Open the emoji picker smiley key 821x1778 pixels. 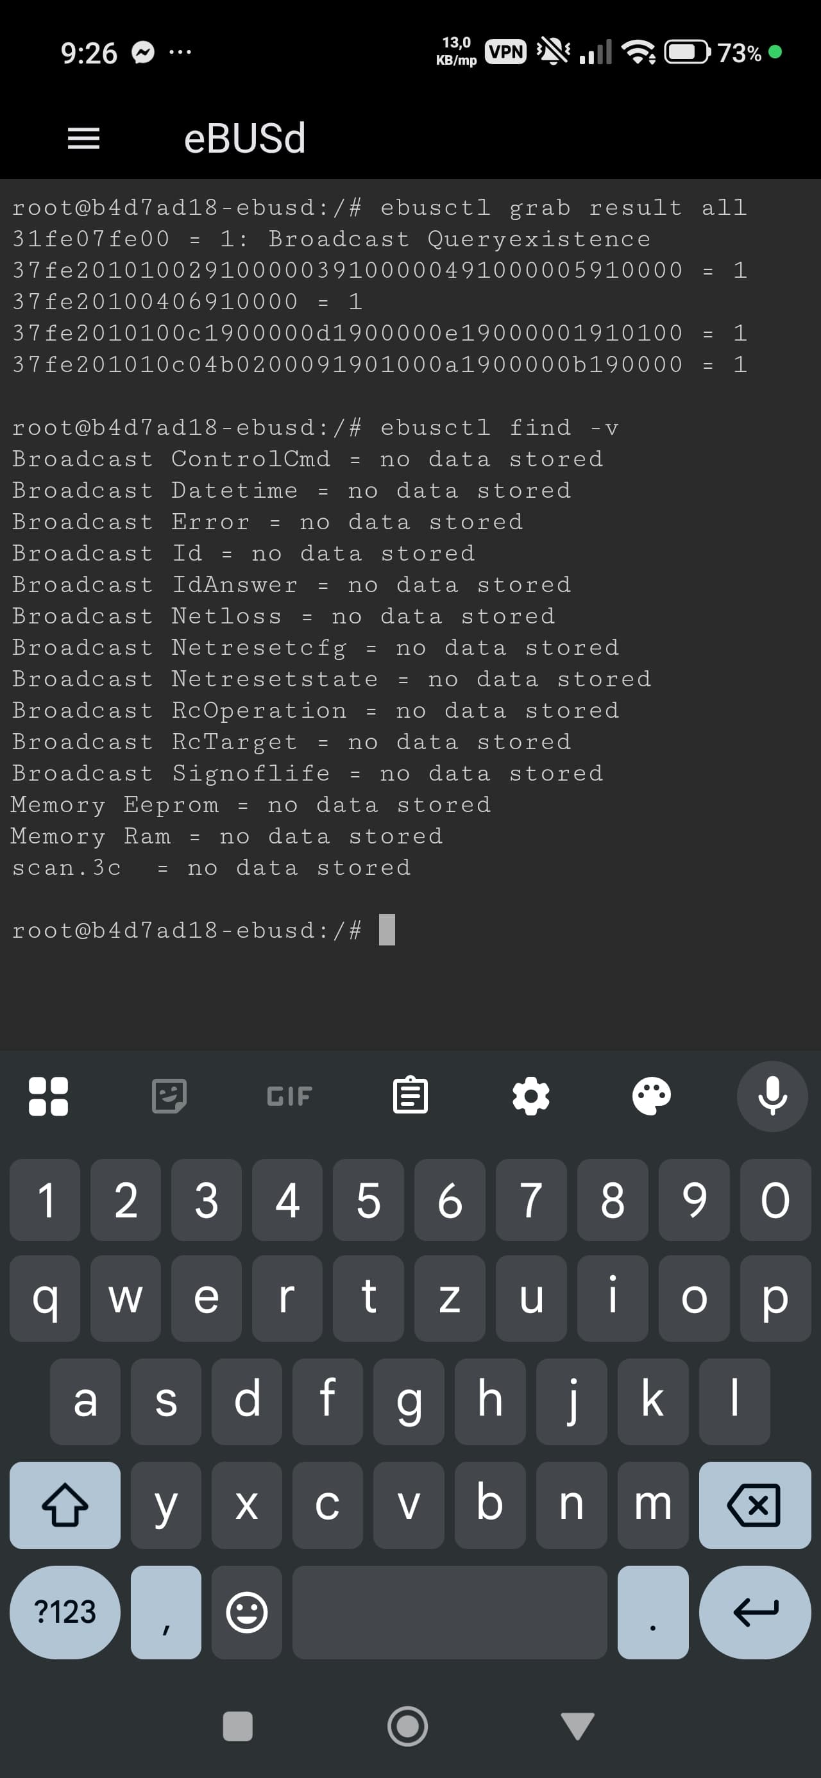pyautogui.click(x=246, y=1613)
